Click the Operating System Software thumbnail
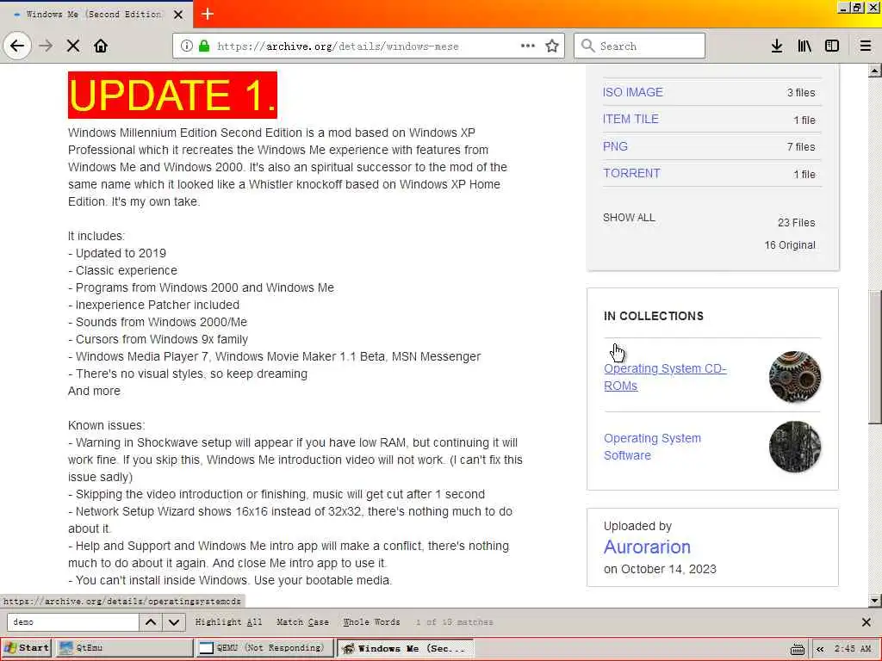The image size is (882, 661). [795, 447]
